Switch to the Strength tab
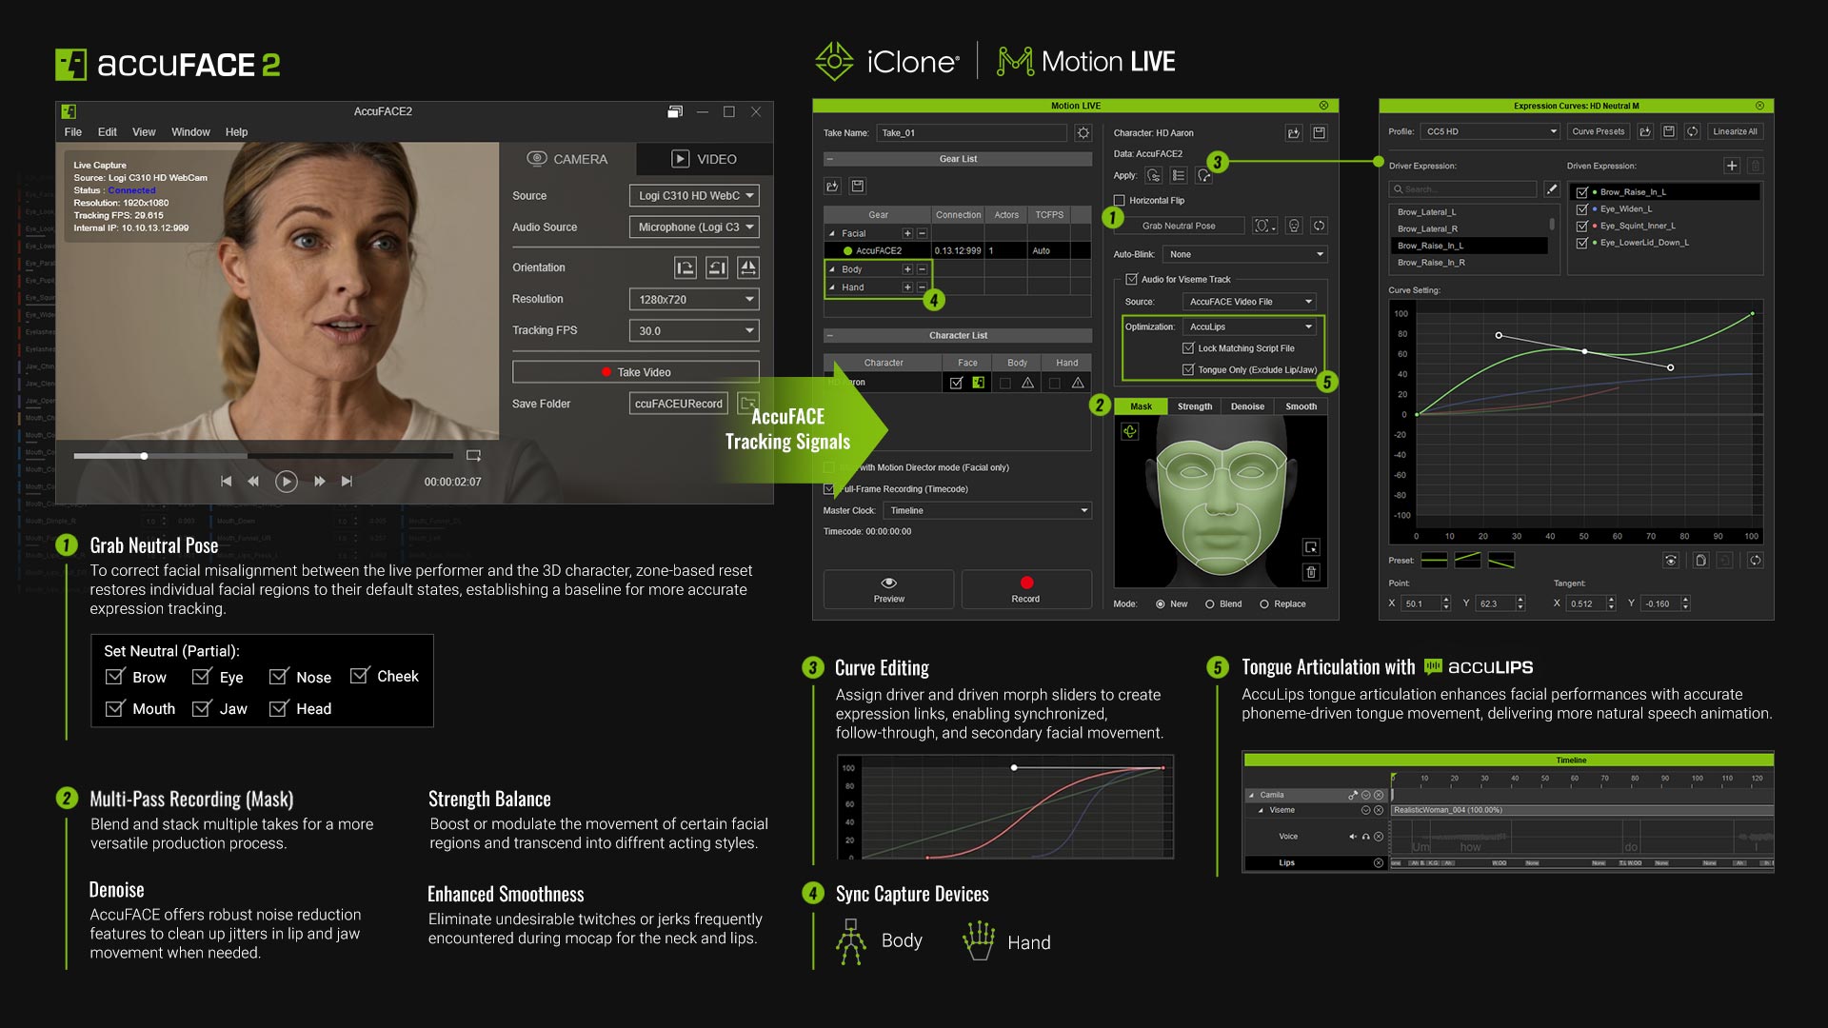 pyautogui.click(x=1195, y=406)
